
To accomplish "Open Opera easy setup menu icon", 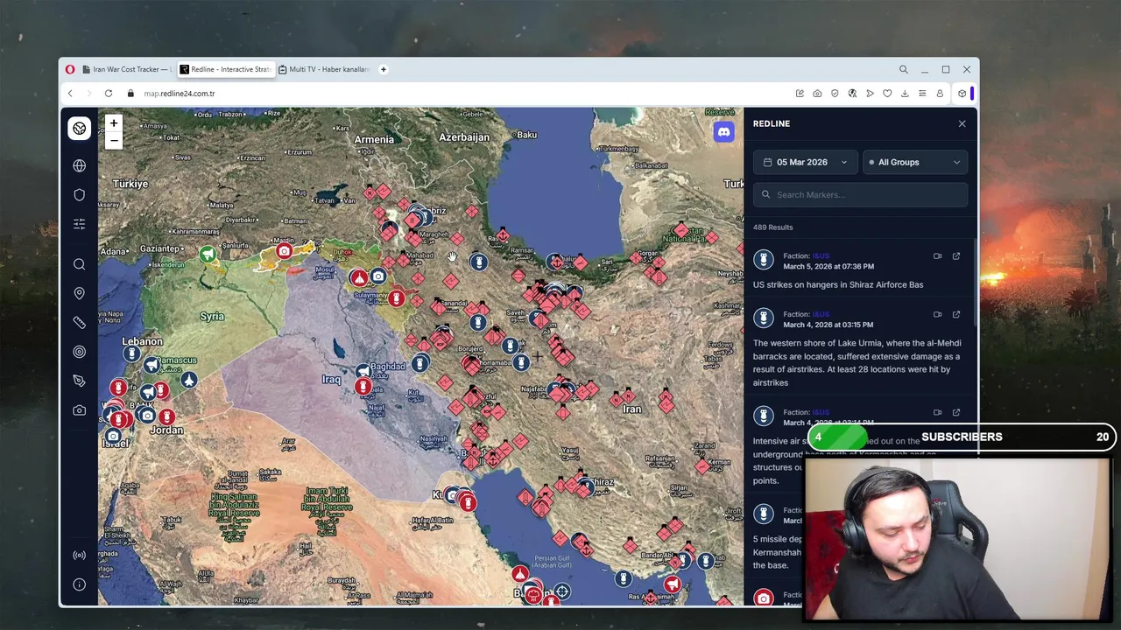I will tap(922, 94).
